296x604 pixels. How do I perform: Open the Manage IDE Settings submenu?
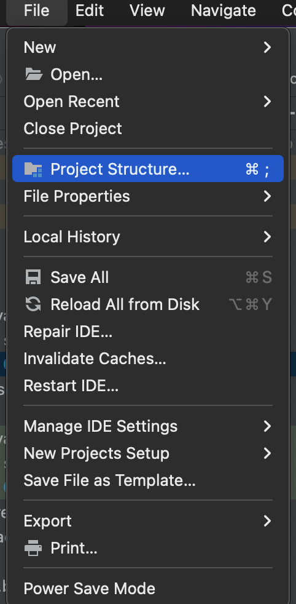pyautogui.click(x=148, y=426)
